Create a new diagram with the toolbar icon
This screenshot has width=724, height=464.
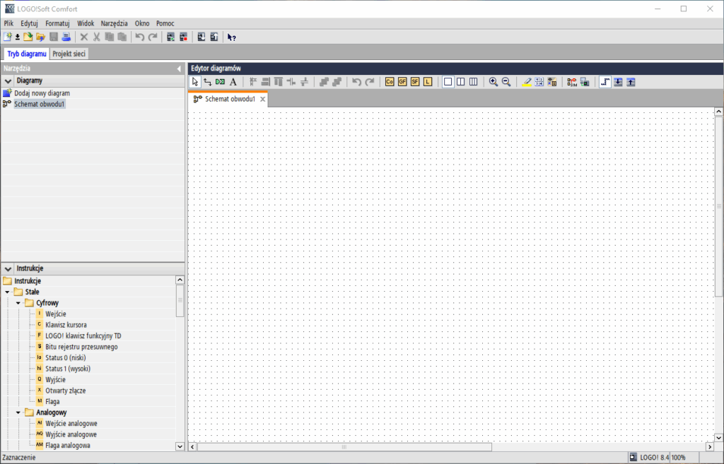click(x=7, y=37)
